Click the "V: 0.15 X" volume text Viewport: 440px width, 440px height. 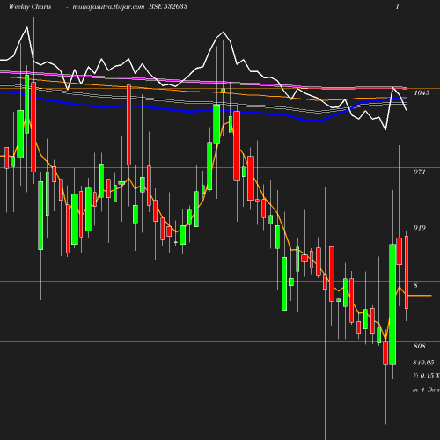coord(426,376)
